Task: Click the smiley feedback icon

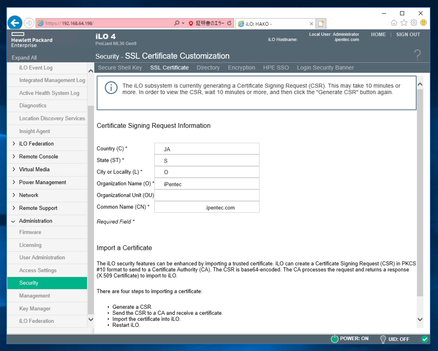Action: click(x=423, y=22)
